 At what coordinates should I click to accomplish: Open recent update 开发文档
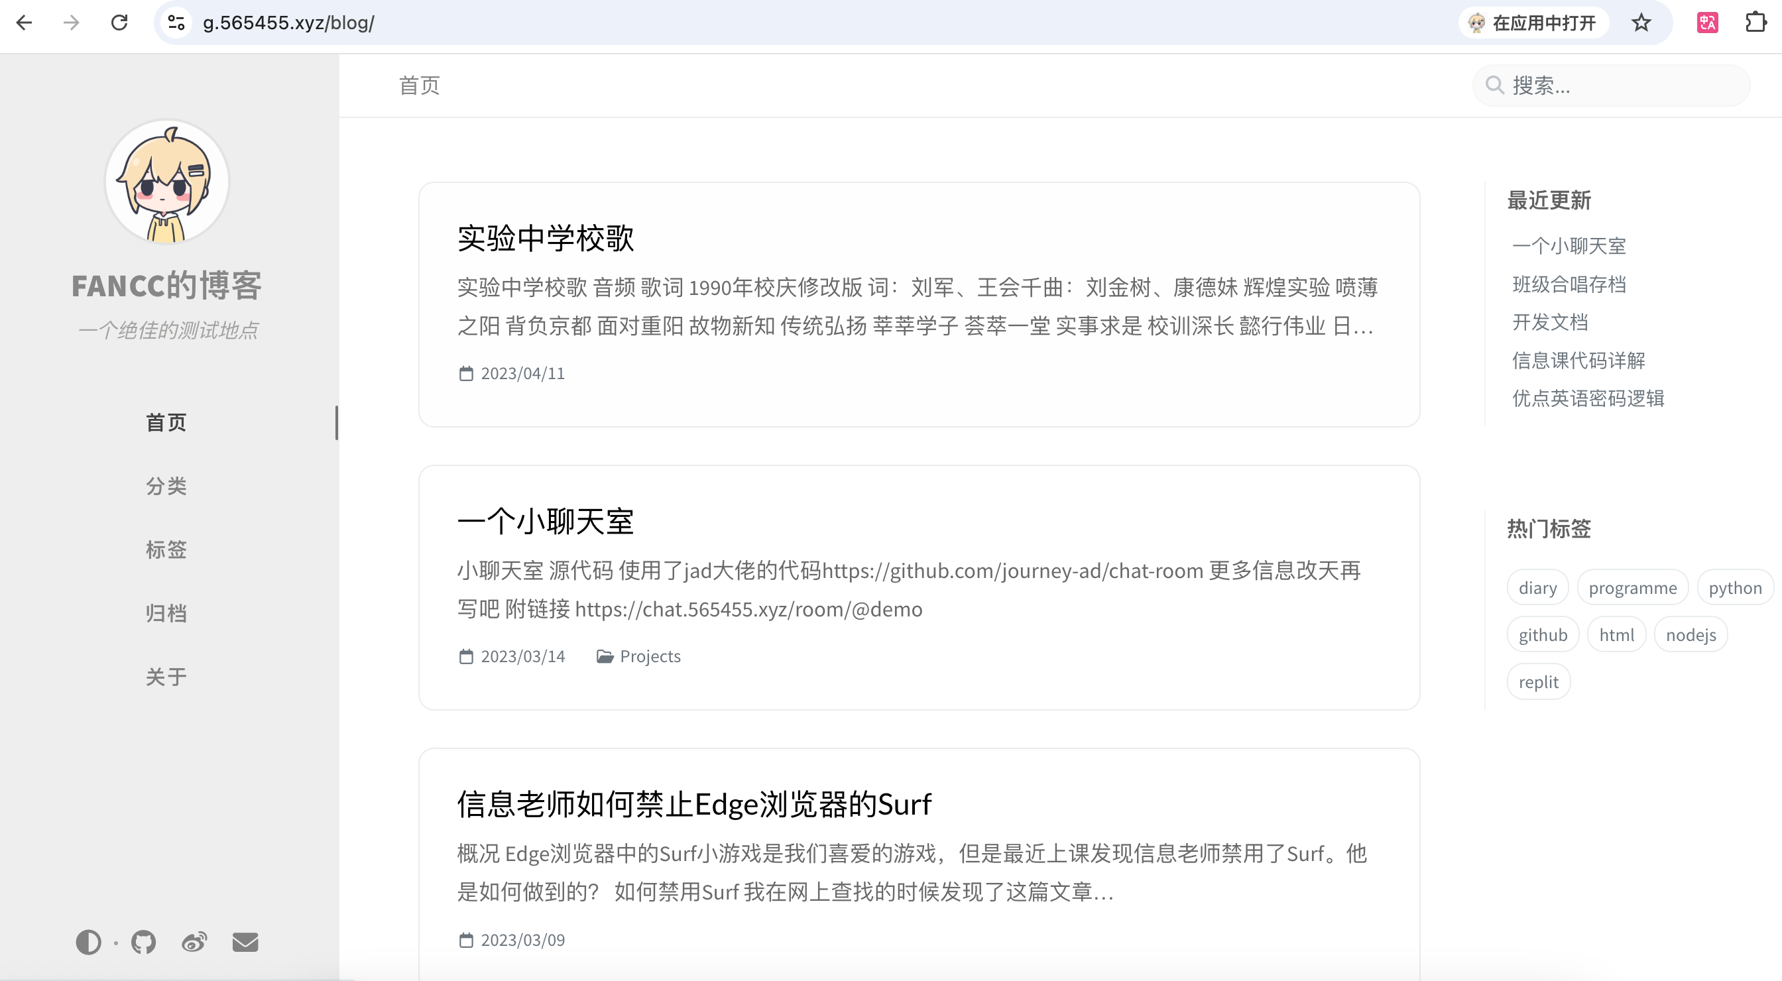tap(1550, 321)
